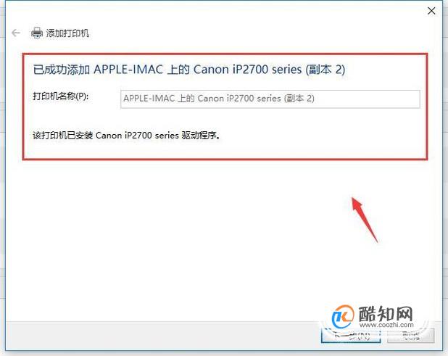Click the Next button at the bottom
Image resolution: width=448 pixels, height=356 pixels.
[x=351, y=335]
